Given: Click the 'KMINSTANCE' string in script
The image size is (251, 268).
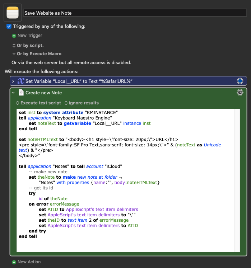Looking at the screenshot, I should click(101, 113).
